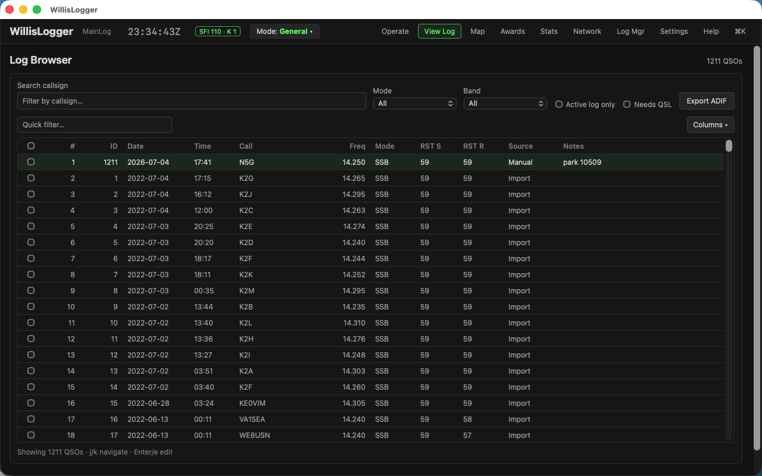Open the Settings tab
This screenshot has width=762, height=476.
[674, 32]
